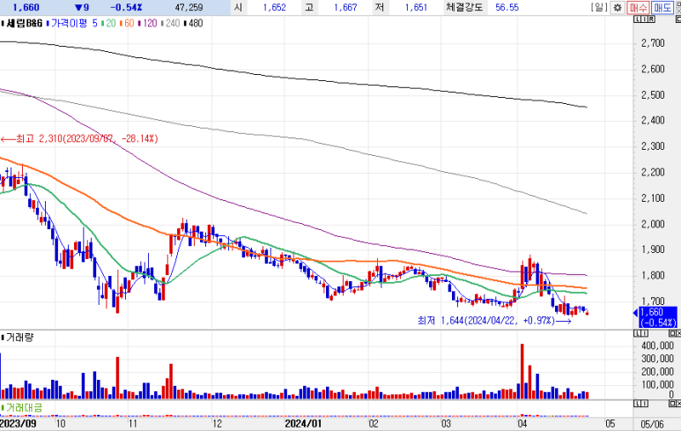Screen dimensions: 681x431
Task: Select the 가격이평 5 moving average legend
Action: coord(74,24)
